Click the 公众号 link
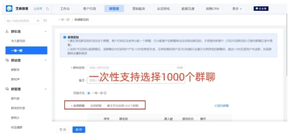This screenshot has height=136, width=291. point(38,9)
